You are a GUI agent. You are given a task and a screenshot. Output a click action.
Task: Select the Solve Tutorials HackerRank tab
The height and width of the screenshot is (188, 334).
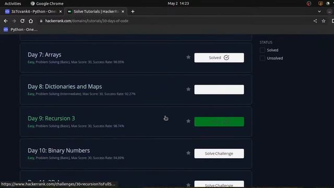tap(96, 11)
